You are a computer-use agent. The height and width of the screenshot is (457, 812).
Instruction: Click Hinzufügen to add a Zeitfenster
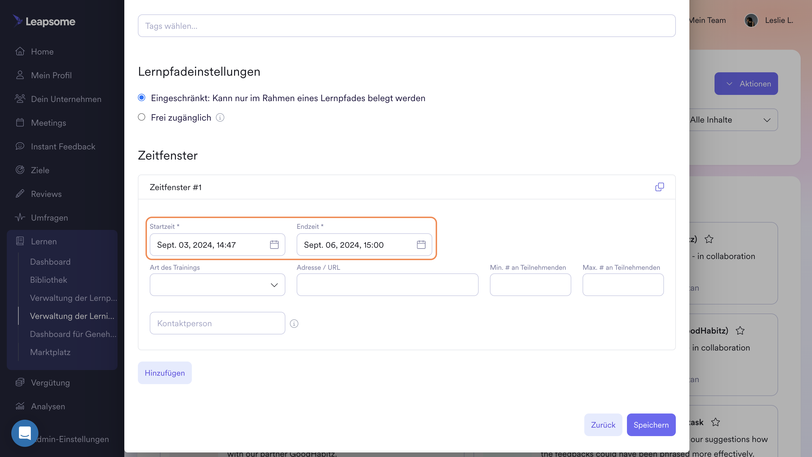click(x=164, y=373)
